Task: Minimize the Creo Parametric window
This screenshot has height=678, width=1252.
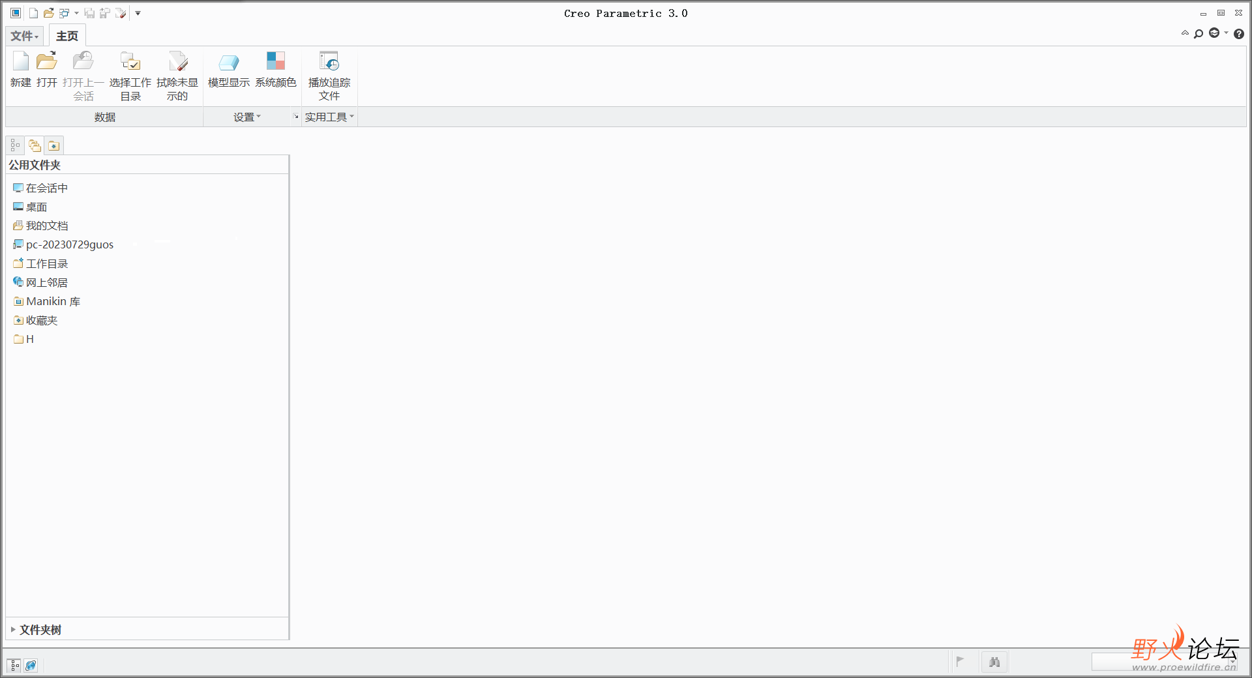Action: pos(1203,13)
